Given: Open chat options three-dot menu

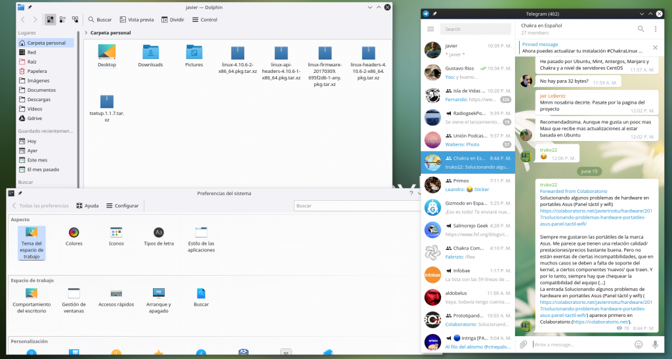Looking at the screenshot, I should (x=656, y=29).
